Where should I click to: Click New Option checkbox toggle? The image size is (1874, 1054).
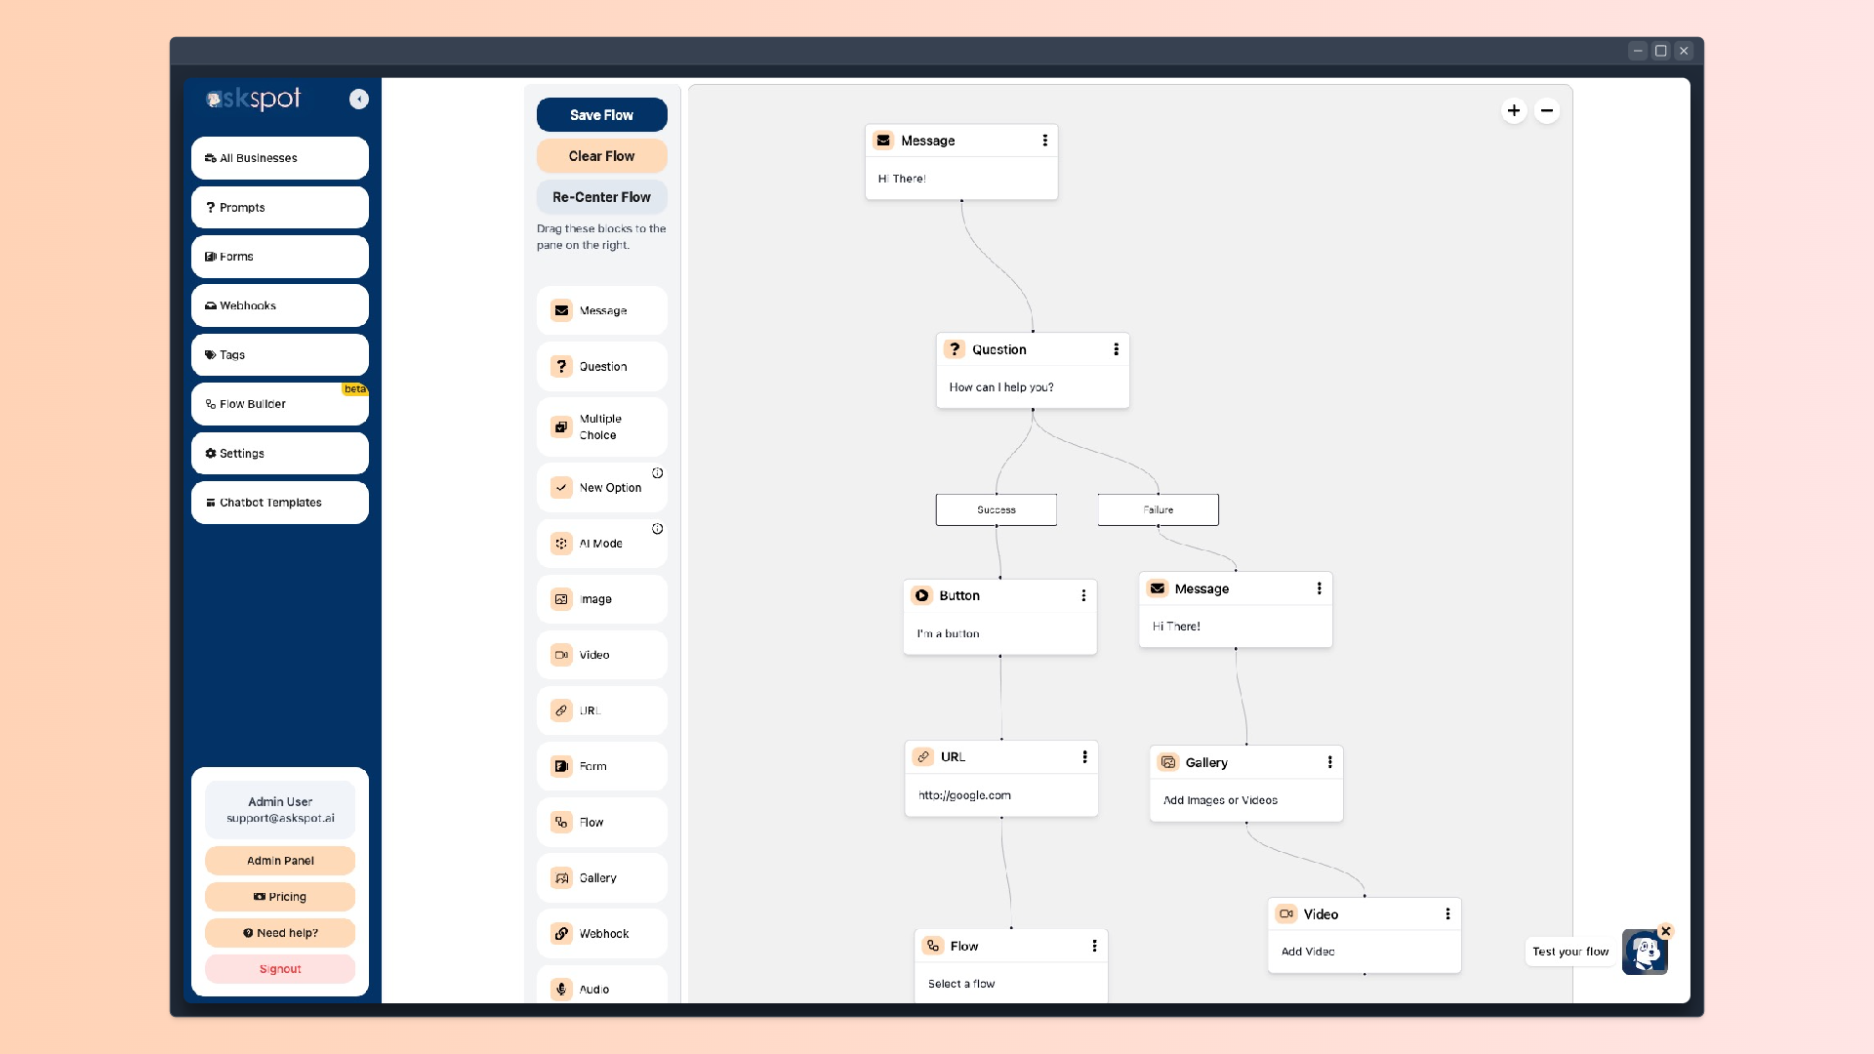click(x=561, y=486)
